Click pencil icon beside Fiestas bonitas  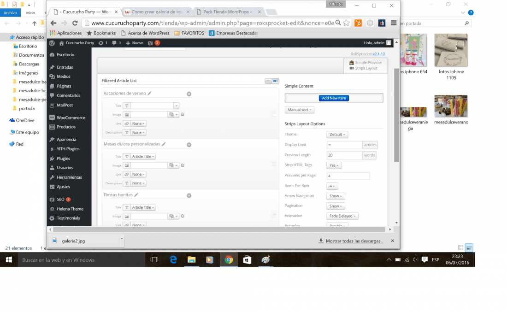(136, 194)
